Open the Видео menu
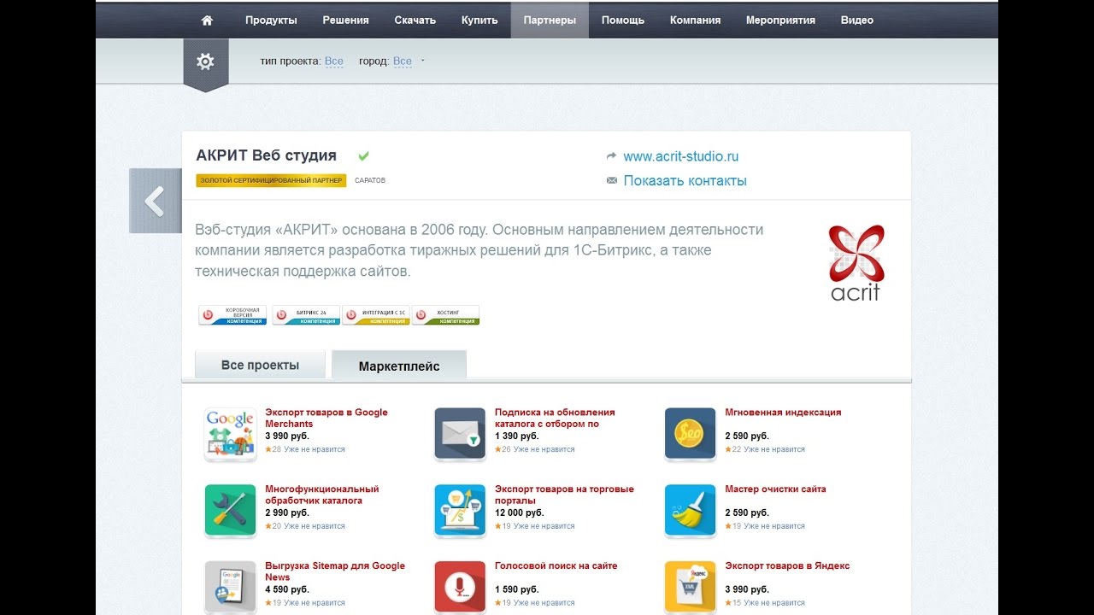The width and height of the screenshot is (1094, 615). point(857,20)
